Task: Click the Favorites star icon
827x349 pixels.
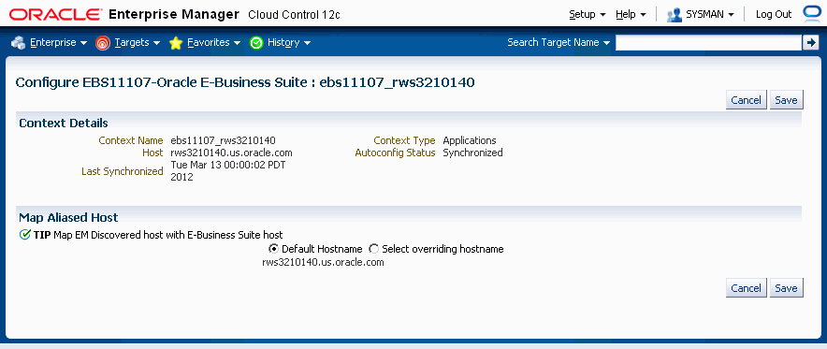Action: point(176,43)
